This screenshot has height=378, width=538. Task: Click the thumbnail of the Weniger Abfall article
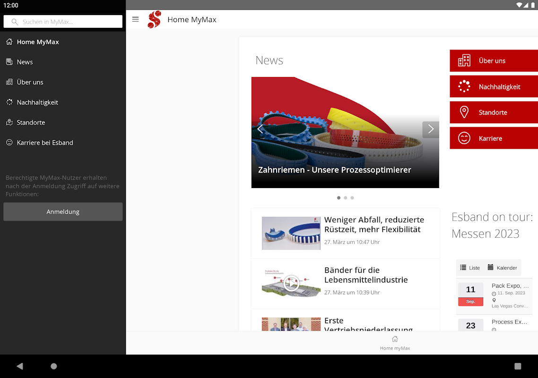coord(291,233)
